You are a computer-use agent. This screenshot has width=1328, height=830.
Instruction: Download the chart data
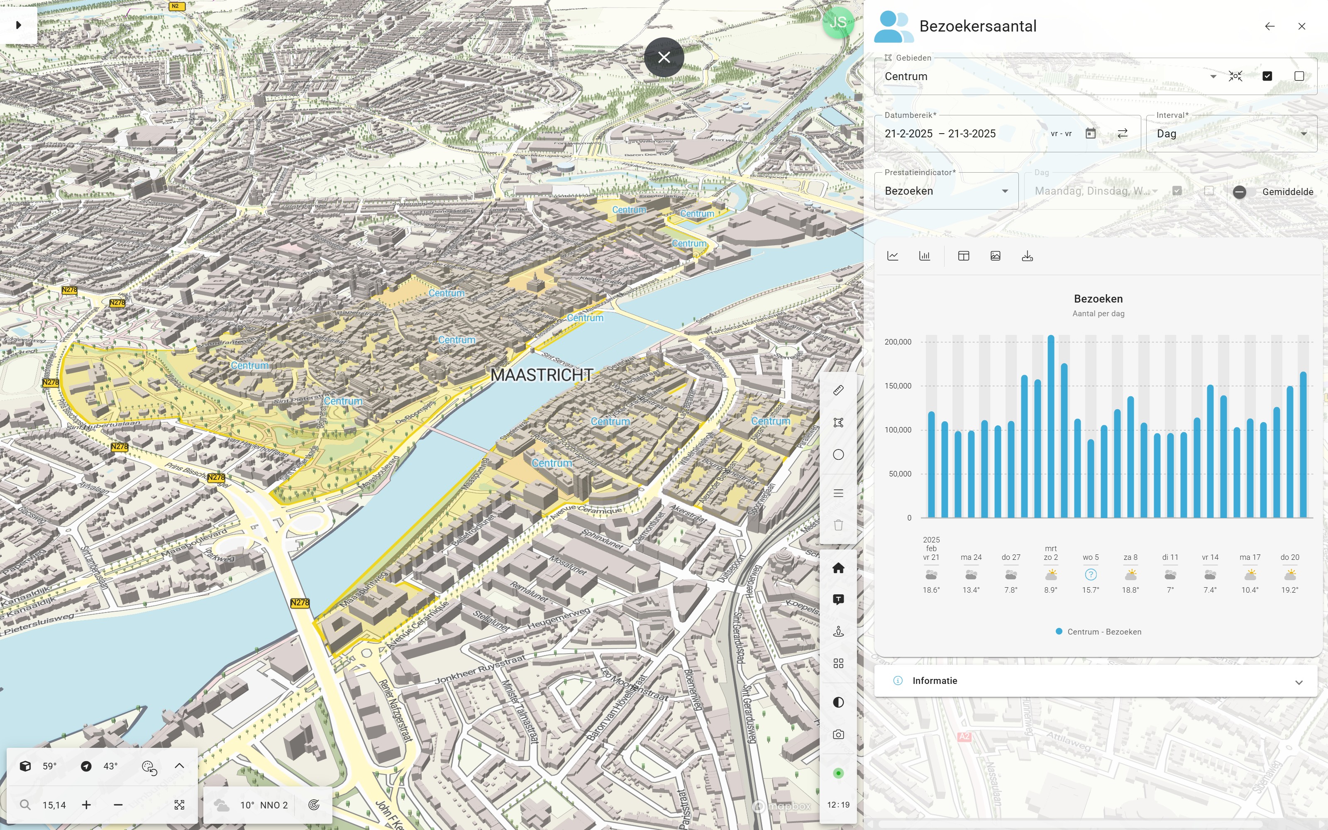(x=1027, y=256)
